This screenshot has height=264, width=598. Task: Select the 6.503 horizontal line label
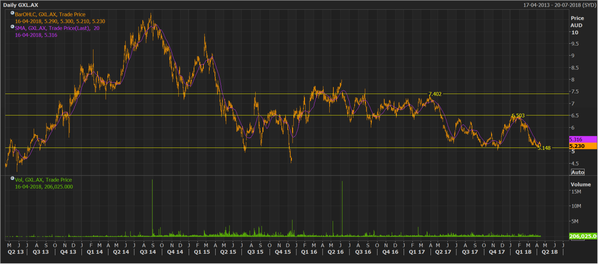coord(518,116)
